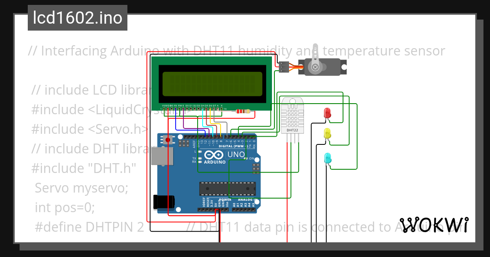Click the ATmega chip on the Arduino

(x=227, y=188)
